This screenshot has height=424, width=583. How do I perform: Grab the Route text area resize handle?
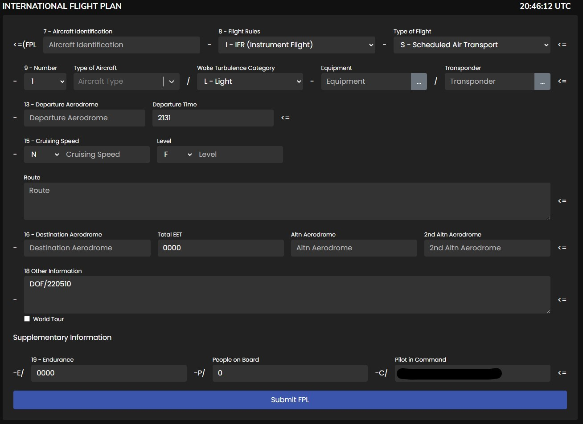pos(548,217)
